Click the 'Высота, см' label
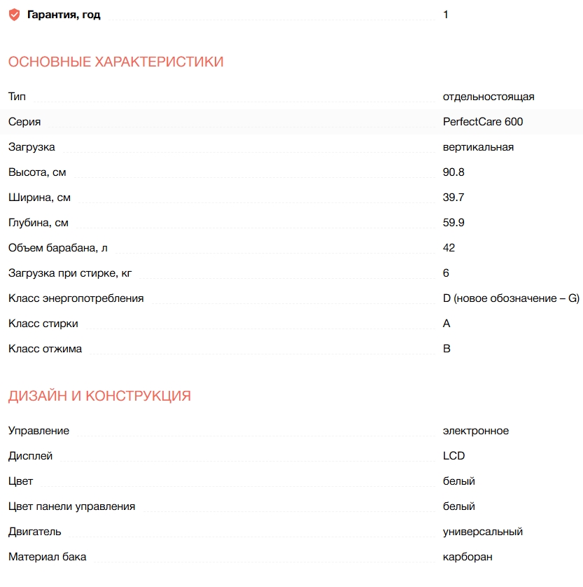The height and width of the screenshot is (587, 583). [37, 172]
